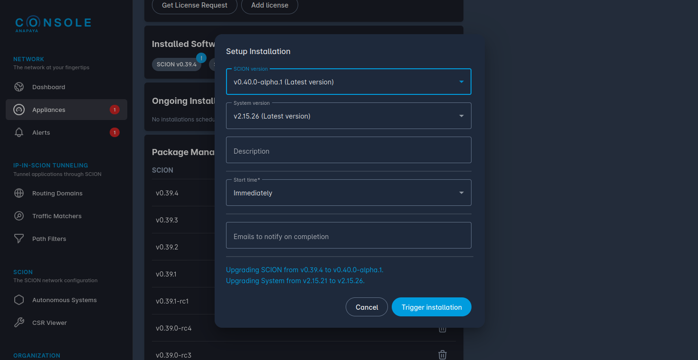This screenshot has height=360, width=698.
Task: Click the Path Filters funnel icon
Action: [19, 239]
